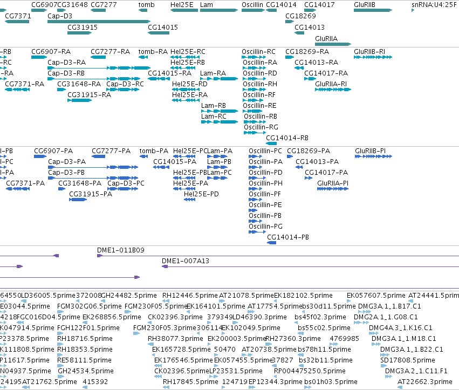
Task: Select transcript Oscillin-RC
Action: [x=254, y=57]
